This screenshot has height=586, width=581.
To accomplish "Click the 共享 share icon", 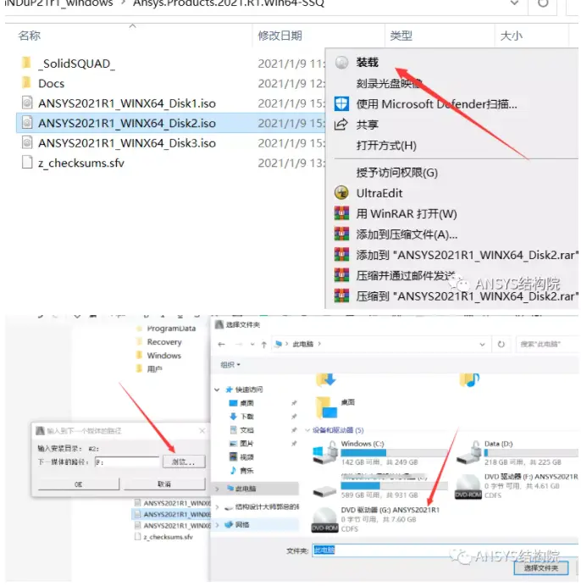I will coord(341,124).
